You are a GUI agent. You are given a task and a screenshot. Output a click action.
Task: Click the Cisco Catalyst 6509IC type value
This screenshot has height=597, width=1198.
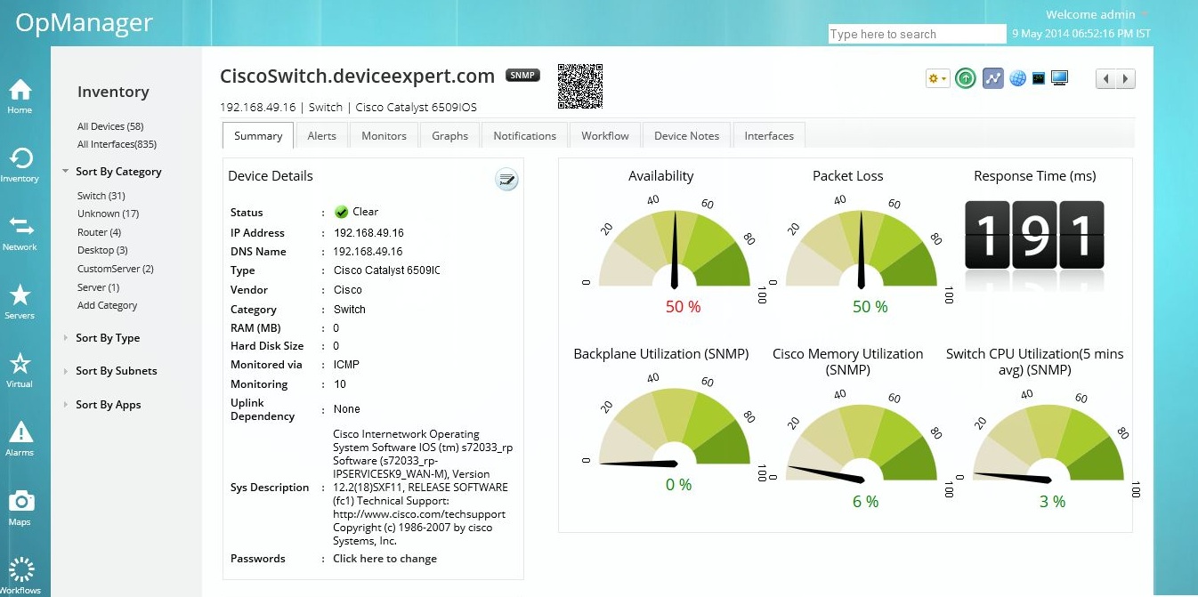coord(386,270)
